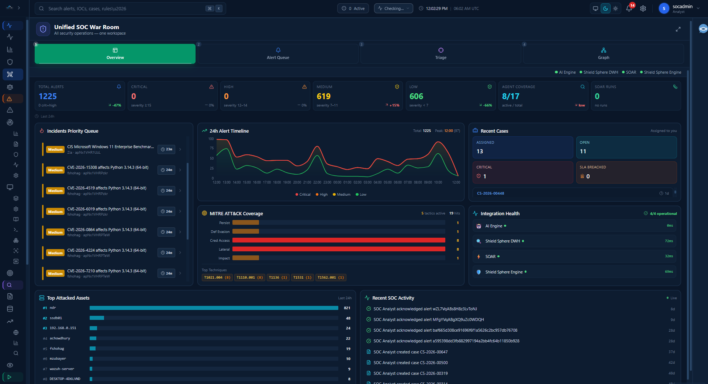Expand the CIS Microsoft Windows 11 incident chevron
Screen dimensions: 708x384
click(180, 149)
